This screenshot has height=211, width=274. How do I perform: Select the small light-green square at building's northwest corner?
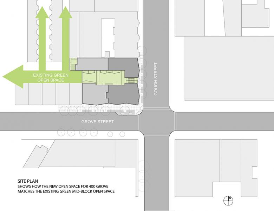[x=73, y=62]
